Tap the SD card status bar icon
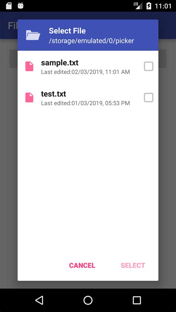This screenshot has width=176, height=312. 9,6
